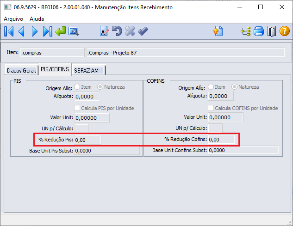Screen dimensions: 293x226
Task: Click the COFINS Valor Unit field
Action: pos(225,117)
